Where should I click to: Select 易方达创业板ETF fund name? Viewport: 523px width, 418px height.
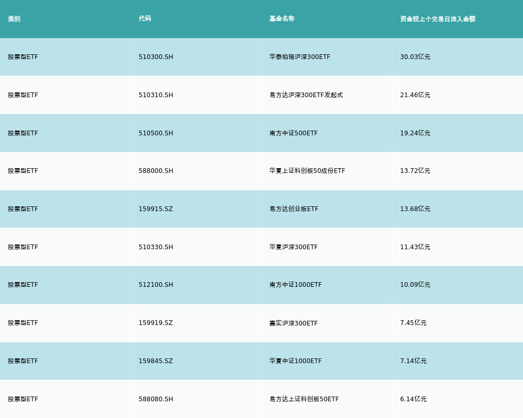coord(294,209)
